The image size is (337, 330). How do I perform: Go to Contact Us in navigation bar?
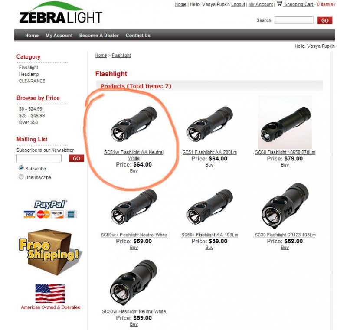pos(138,36)
